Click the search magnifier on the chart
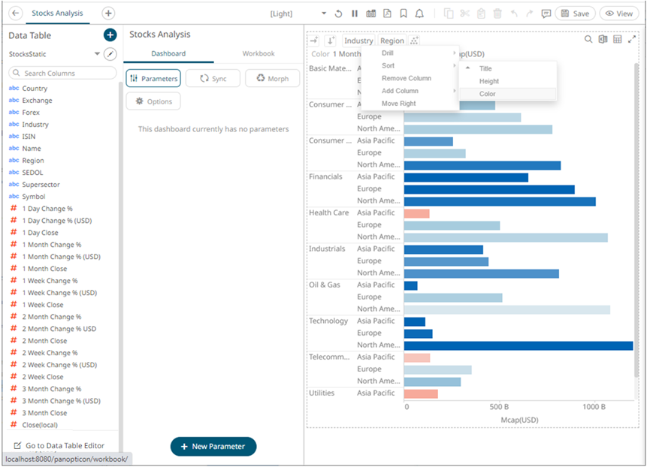The image size is (647, 467). tap(588, 40)
